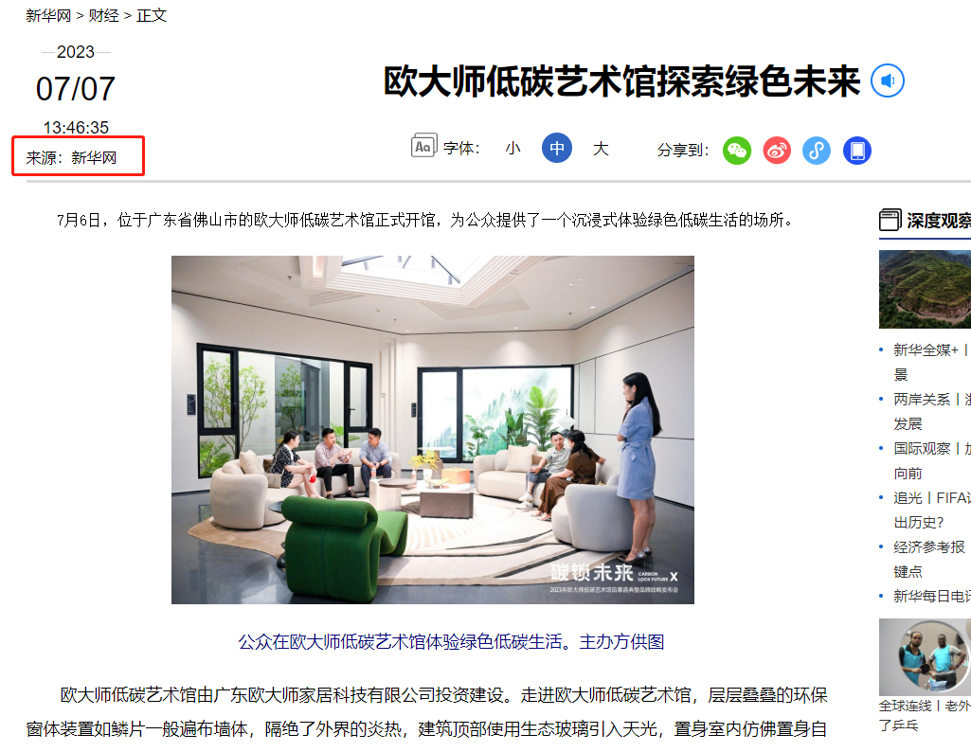971x752 pixels.
Task: Set the font size to small (小)
Action: pos(512,149)
